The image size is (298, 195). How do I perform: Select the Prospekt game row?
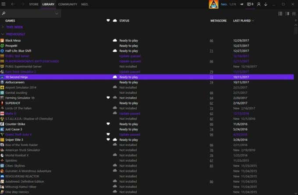(147, 46)
